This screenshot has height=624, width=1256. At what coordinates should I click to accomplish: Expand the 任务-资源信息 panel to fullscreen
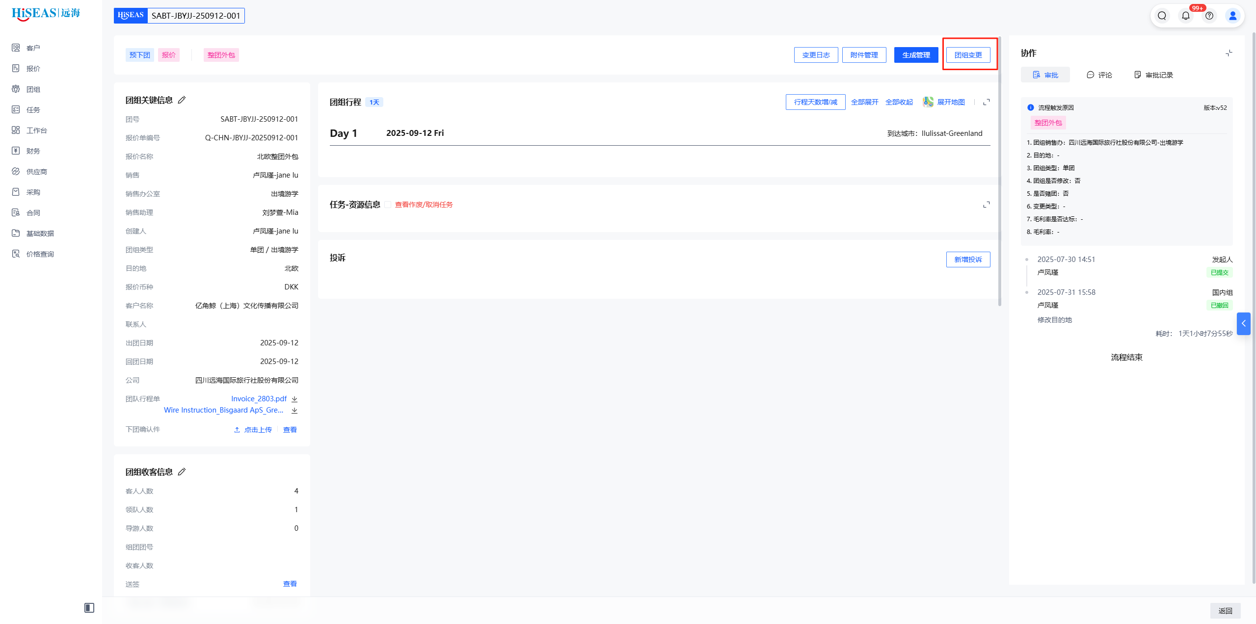[x=986, y=205]
